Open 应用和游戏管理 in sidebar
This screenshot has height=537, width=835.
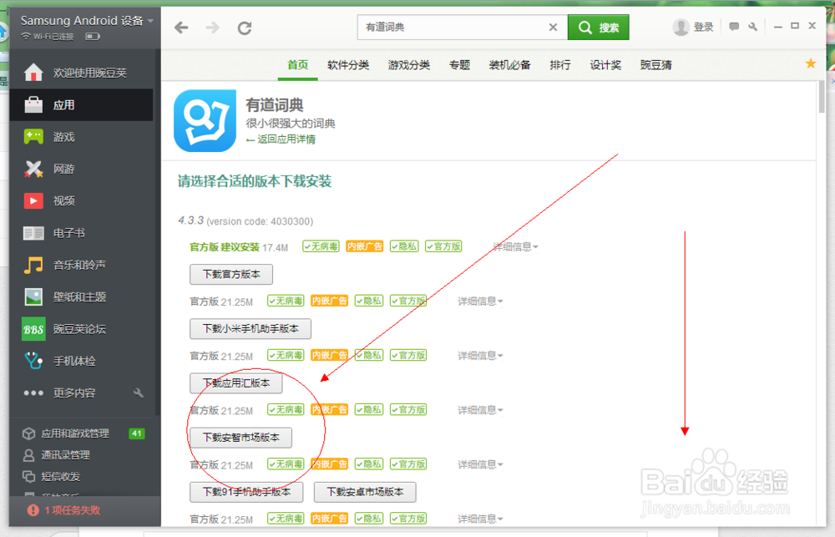(x=74, y=433)
